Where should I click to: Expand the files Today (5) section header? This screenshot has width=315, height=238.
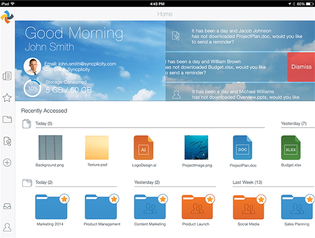pyautogui.click(x=44, y=124)
